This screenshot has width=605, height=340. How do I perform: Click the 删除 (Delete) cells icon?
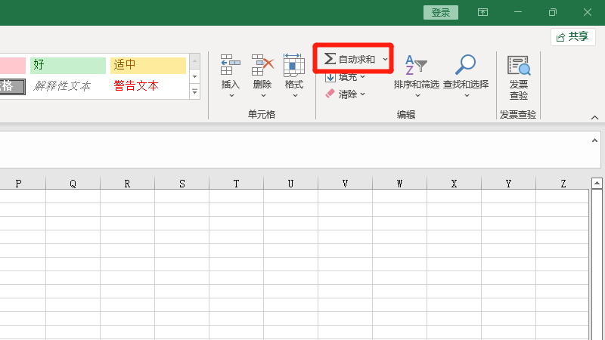(262, 66)
